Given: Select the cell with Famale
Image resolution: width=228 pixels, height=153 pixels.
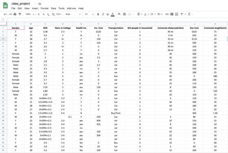Looking at the screenshot, I should point(16,91).
